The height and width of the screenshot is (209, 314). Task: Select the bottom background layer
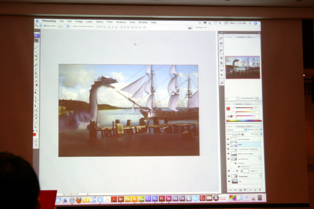pyautogui.click(x=244, y=181)
